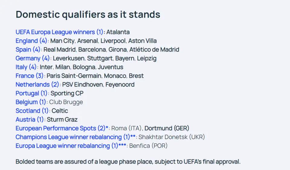Click the England (4) link
This screenshot has width=290, height=170.
[31, 41]
